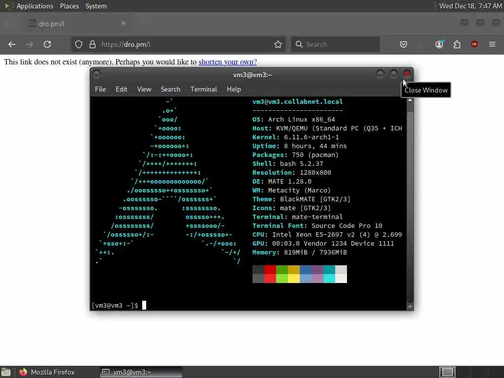Click the 'Resolution: 1280x800' line
Image resolution: width=504 pixels, height=378 pixels.
[291, 173]
